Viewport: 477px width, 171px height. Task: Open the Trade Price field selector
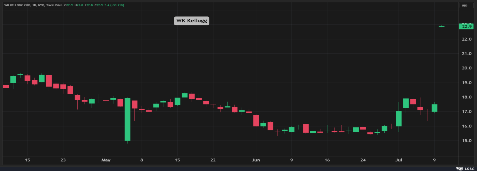[x=54, y=5]
